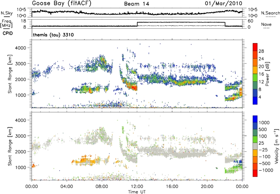Click the "N.Search" legend label

coord(271,13)
